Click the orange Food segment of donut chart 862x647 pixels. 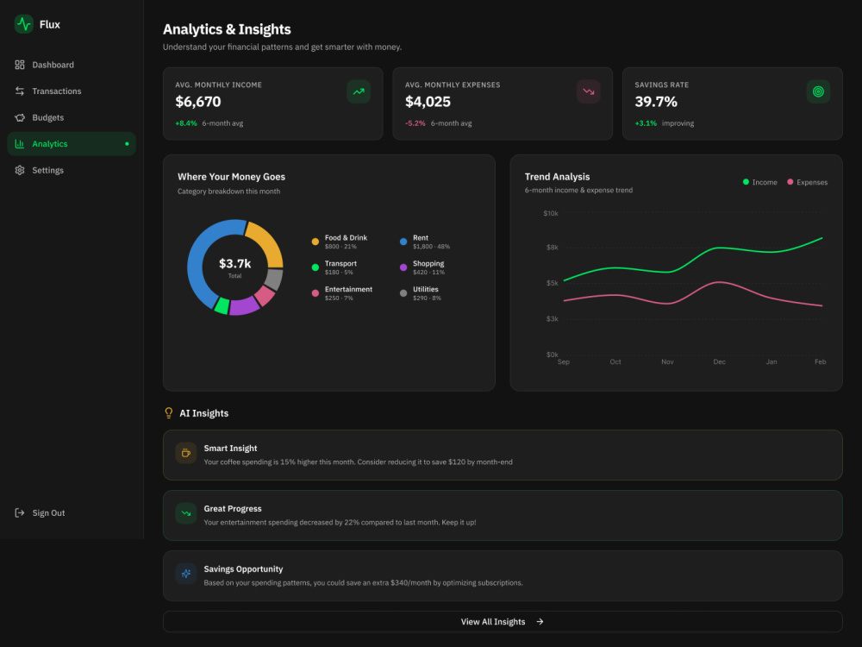point(269,241)
